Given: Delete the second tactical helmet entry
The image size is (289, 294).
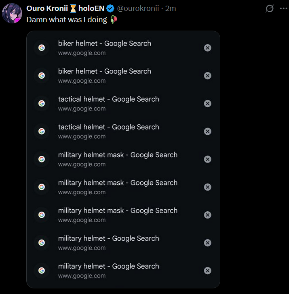Looking at the screenshot, I should [207, 131].
